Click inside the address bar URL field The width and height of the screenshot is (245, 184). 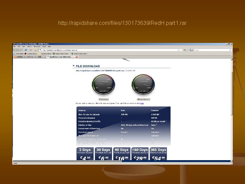point(109,50)
